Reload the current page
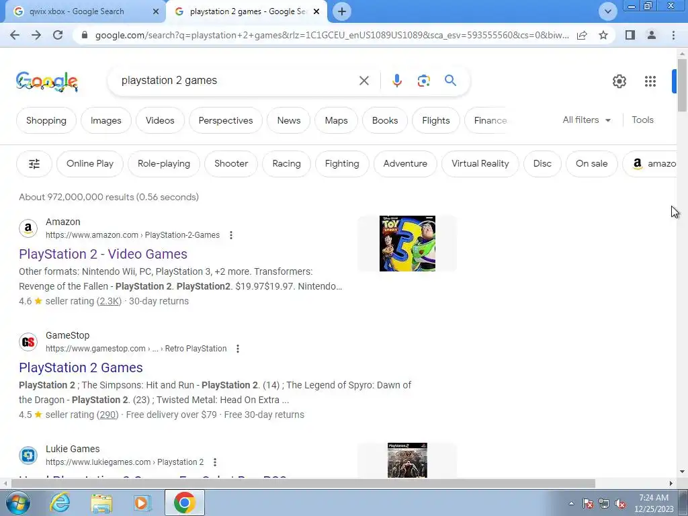This screenshot has width=688, height=516. tap(58, 35)
